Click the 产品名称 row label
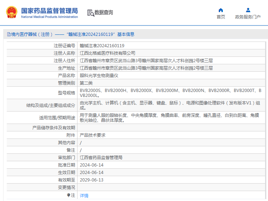 (66, 76)
